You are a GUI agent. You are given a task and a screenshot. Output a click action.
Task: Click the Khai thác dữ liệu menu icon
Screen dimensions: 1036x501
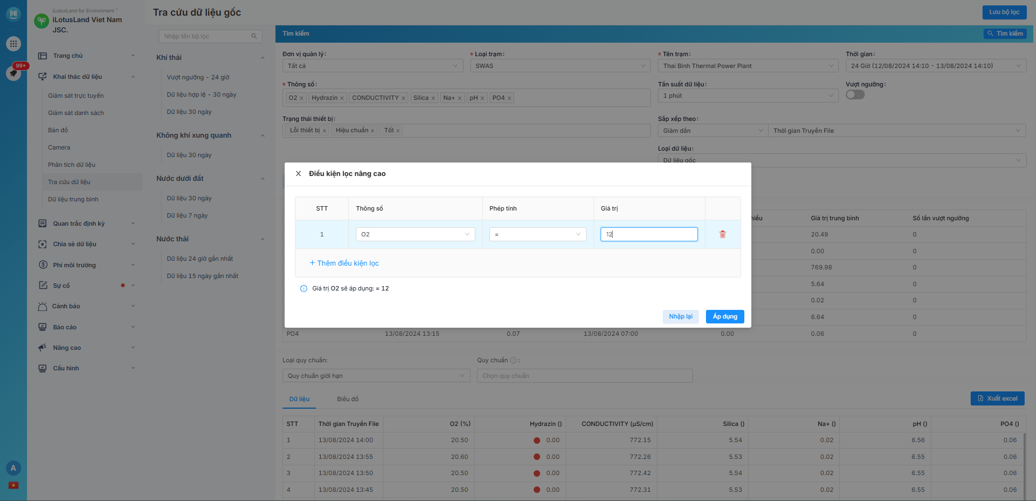pos(43,77)
